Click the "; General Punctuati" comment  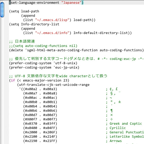click(x=125, y=132)
